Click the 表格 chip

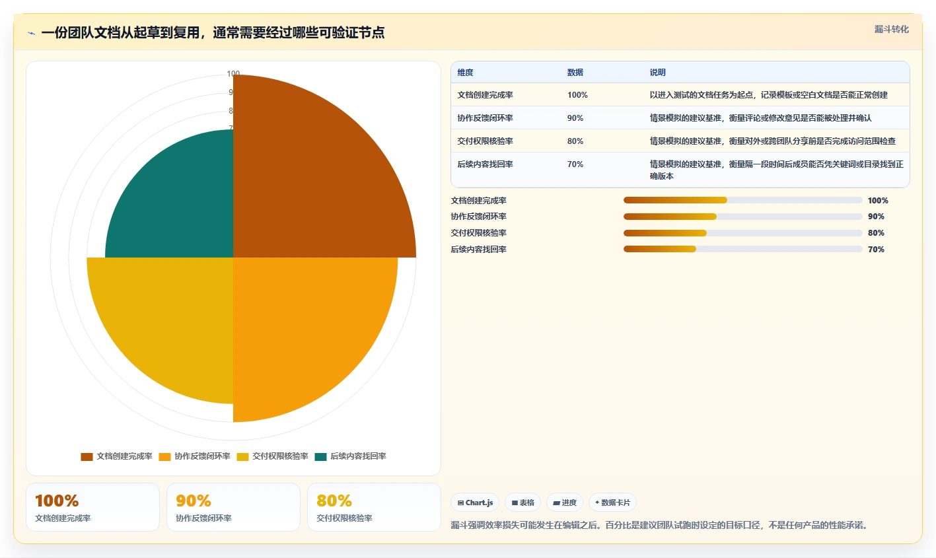click(522, 503)
